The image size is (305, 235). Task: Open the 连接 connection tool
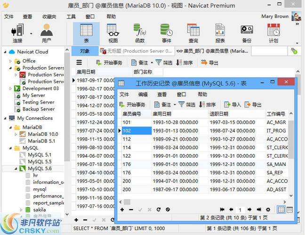17,33
